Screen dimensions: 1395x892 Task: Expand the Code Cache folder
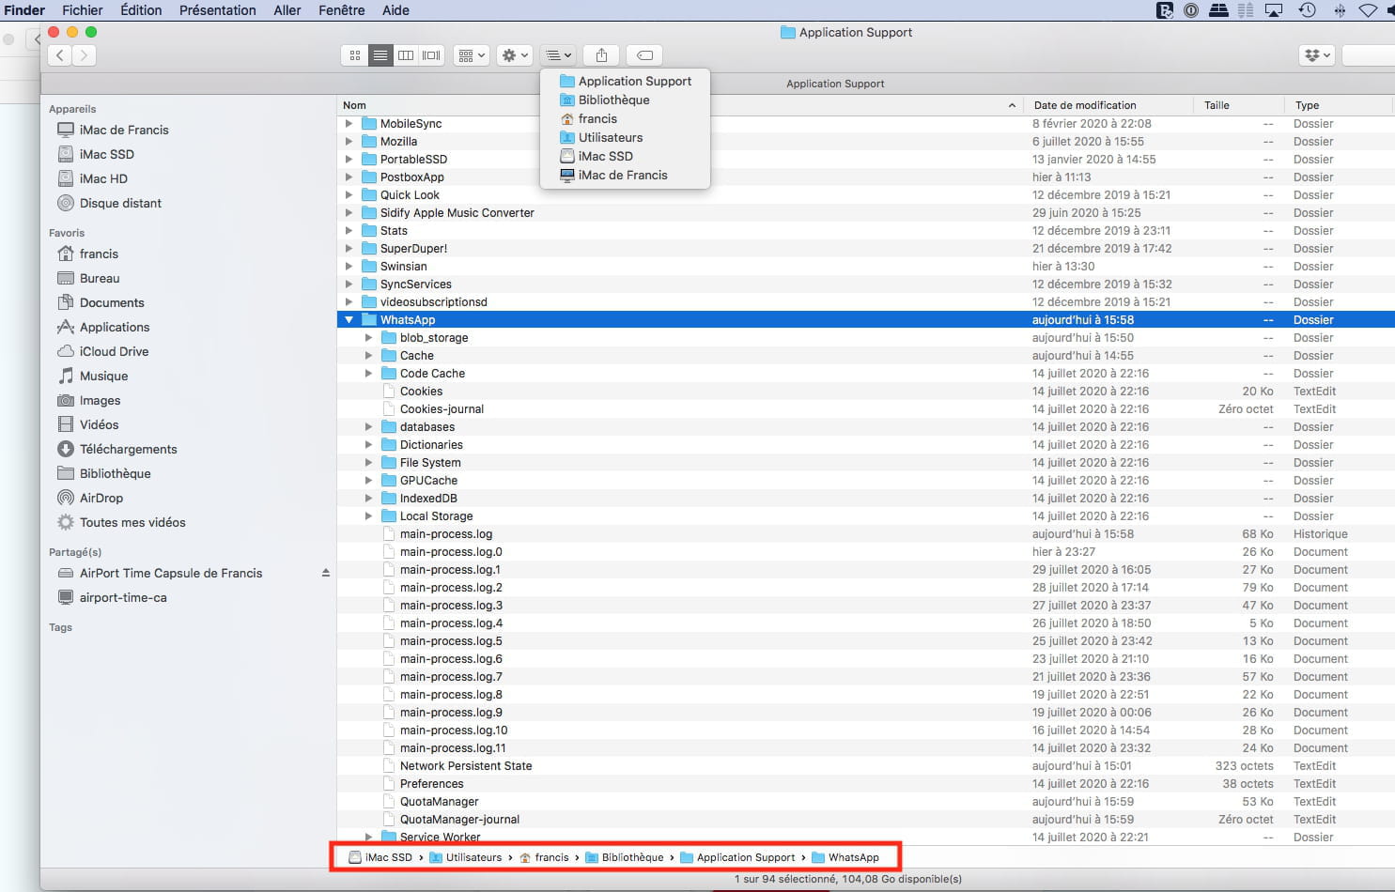tap(368, 374)
